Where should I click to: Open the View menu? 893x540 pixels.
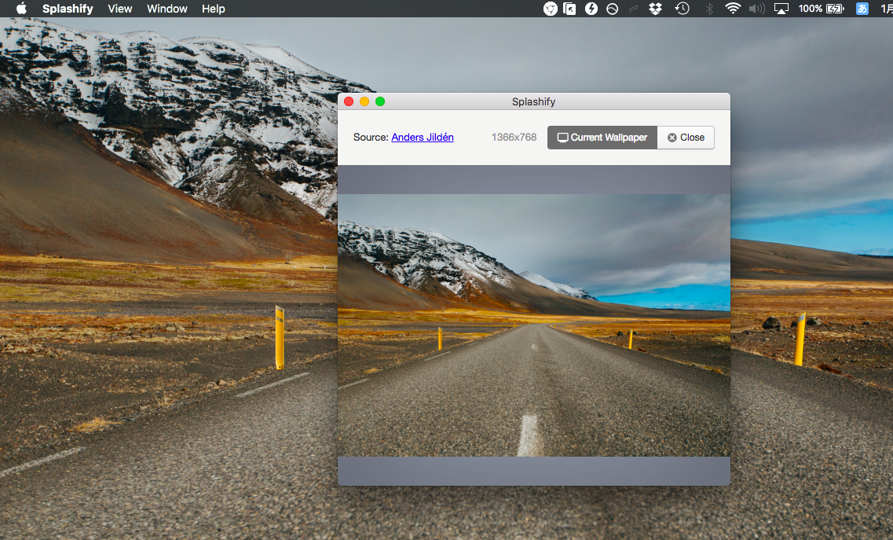(120, 9)
